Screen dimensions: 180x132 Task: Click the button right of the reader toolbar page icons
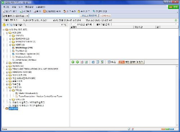pyautogui.click(x=112, y=62)
